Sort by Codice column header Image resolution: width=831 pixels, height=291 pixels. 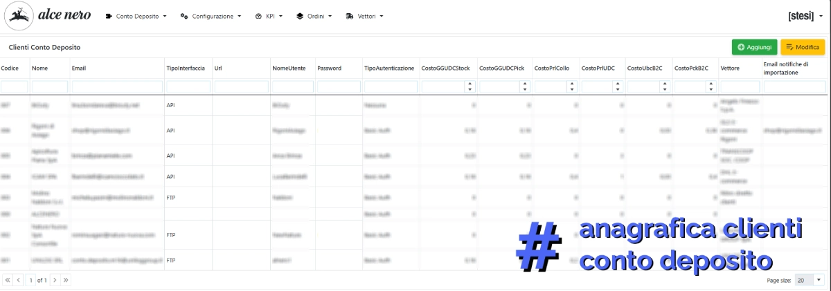[10, 68]
